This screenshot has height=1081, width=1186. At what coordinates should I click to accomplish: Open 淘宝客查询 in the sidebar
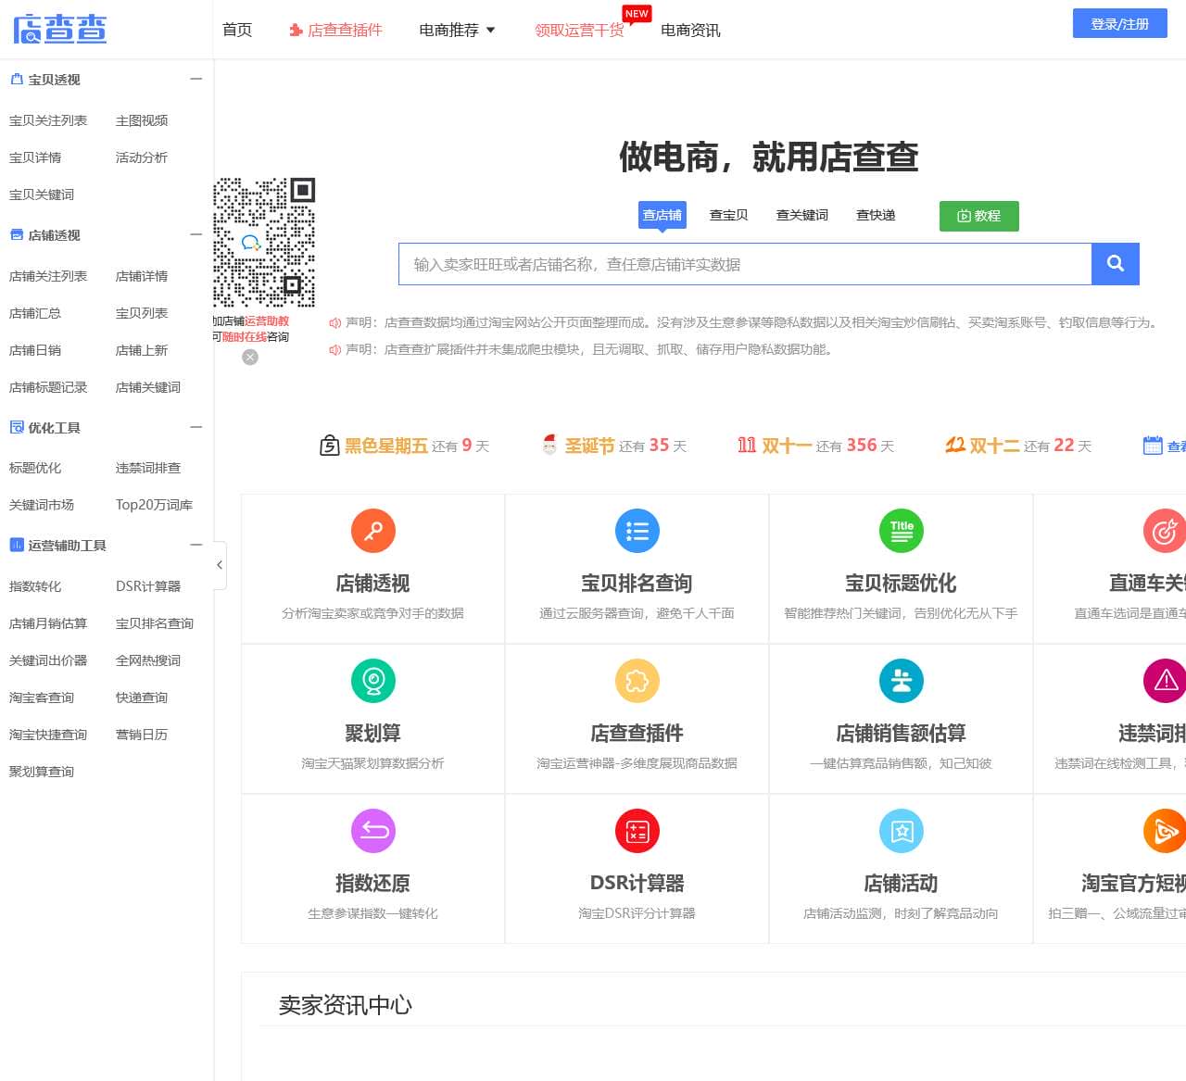tap(42, 698)
